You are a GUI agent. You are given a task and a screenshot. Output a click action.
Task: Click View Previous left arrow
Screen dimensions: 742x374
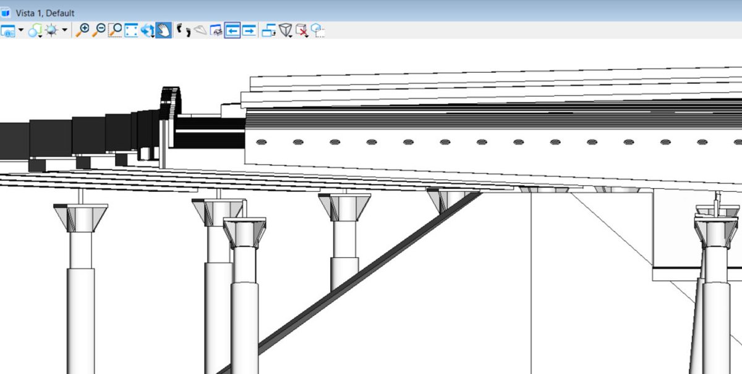click(x=232, y=30)
